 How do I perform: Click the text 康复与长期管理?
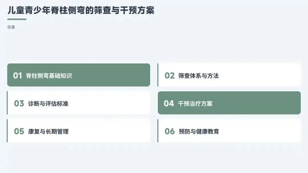48,131
